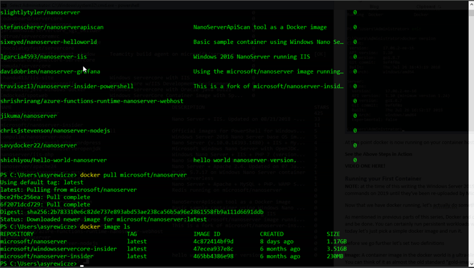Click the REPOSITORY column header
This screenshot has height=268, width=474.
click(17, 234)
